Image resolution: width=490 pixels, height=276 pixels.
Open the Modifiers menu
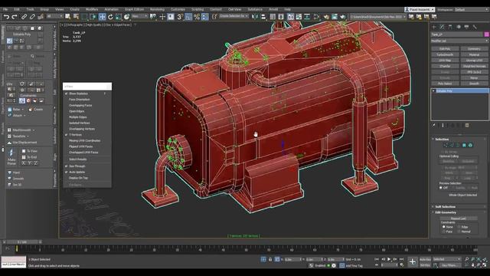point(92,9)
